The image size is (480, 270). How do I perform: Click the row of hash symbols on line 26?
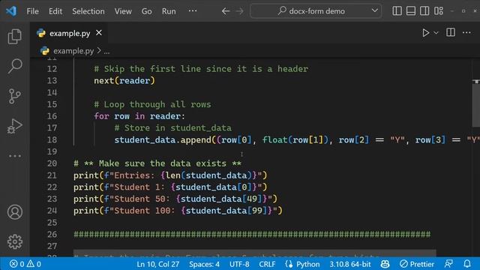tap(252, 235)
